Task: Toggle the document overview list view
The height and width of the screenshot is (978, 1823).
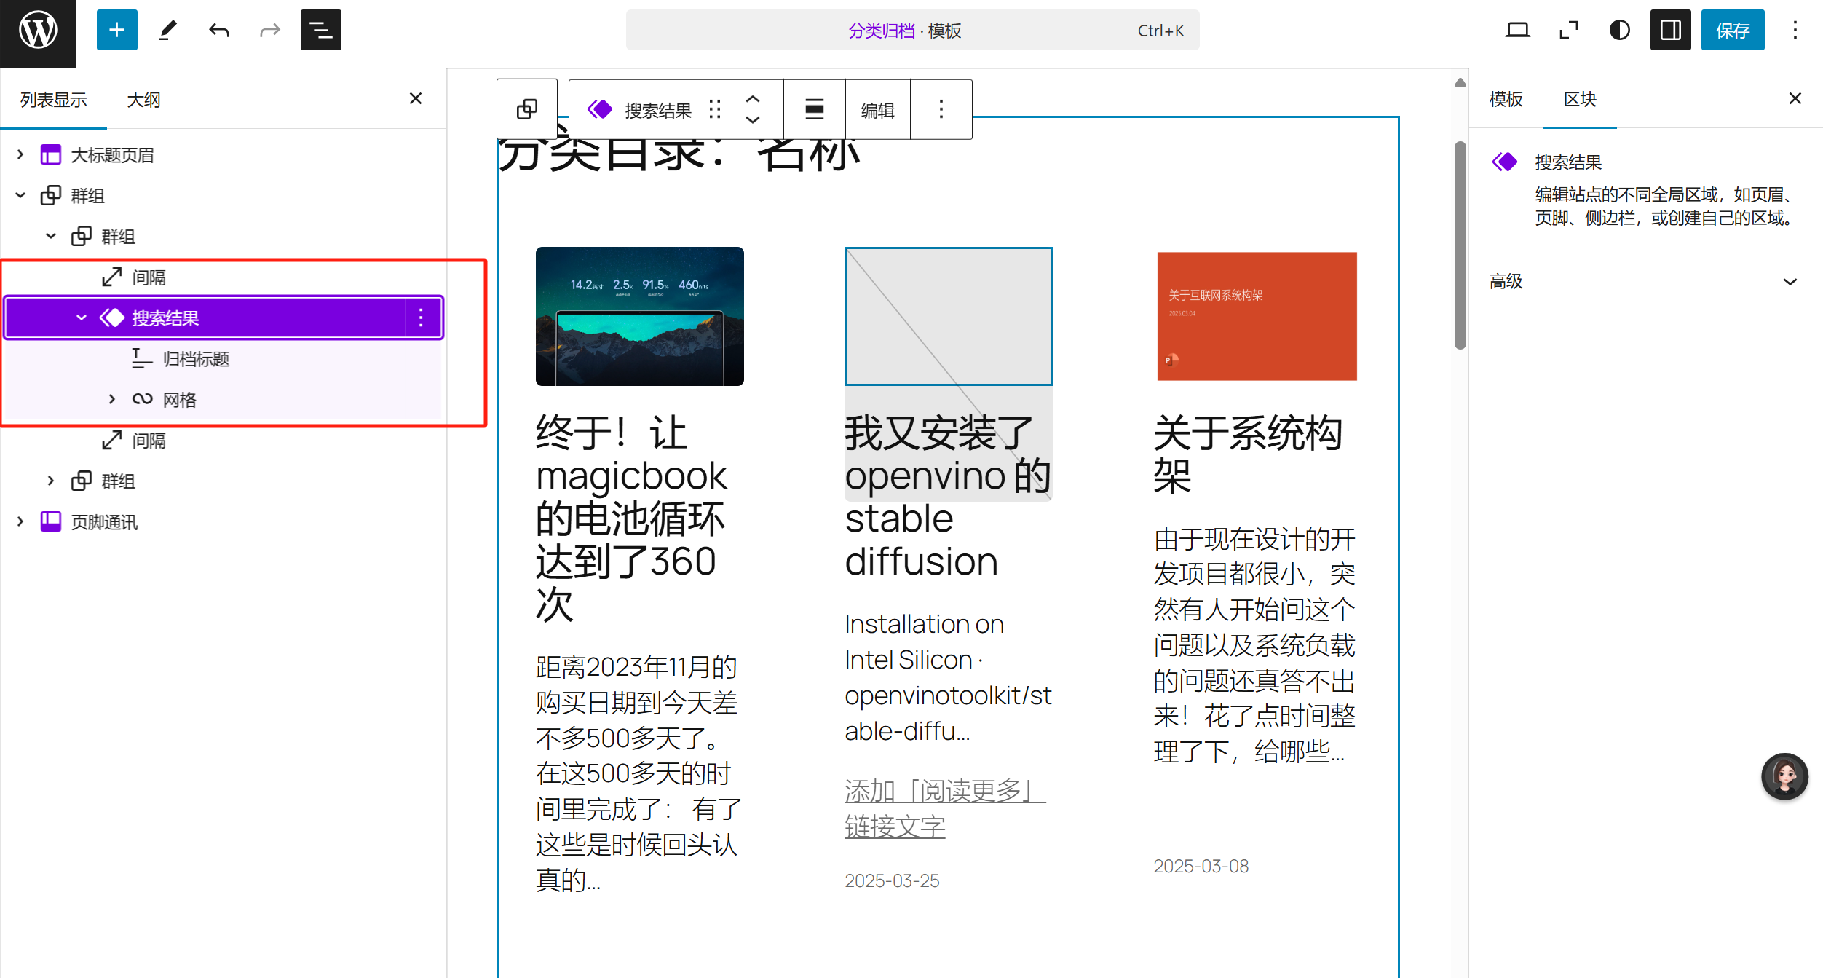Action: [x=321, y=30]
